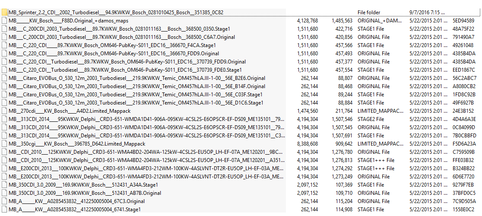This screenshot has width=482, height=216.
Task: Click the CRC value 24E3B152
Action: (463, 111)
